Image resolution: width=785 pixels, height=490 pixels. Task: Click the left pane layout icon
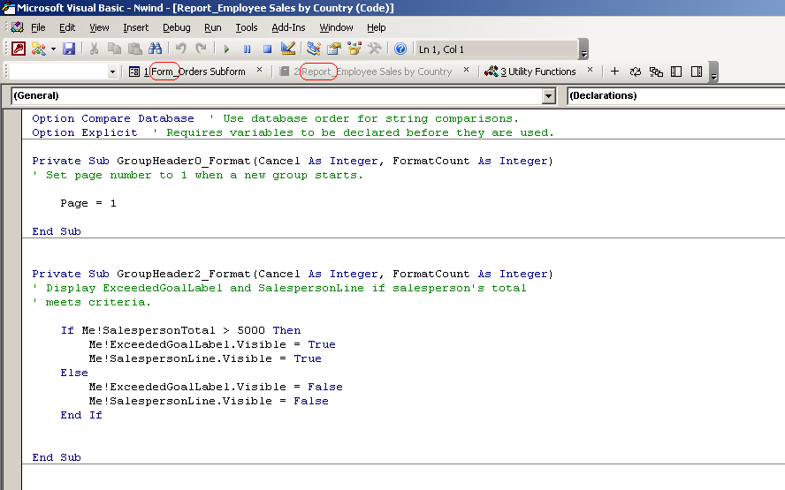tap(676, 72)
